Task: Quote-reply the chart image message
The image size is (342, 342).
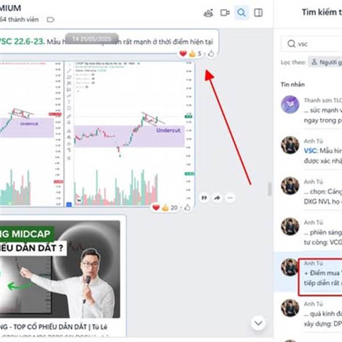Action: pos(204,198)
